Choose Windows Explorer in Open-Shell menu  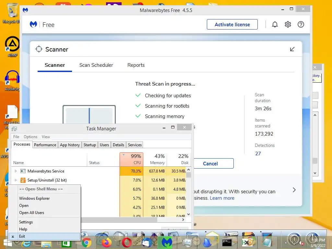coord(44,198)
